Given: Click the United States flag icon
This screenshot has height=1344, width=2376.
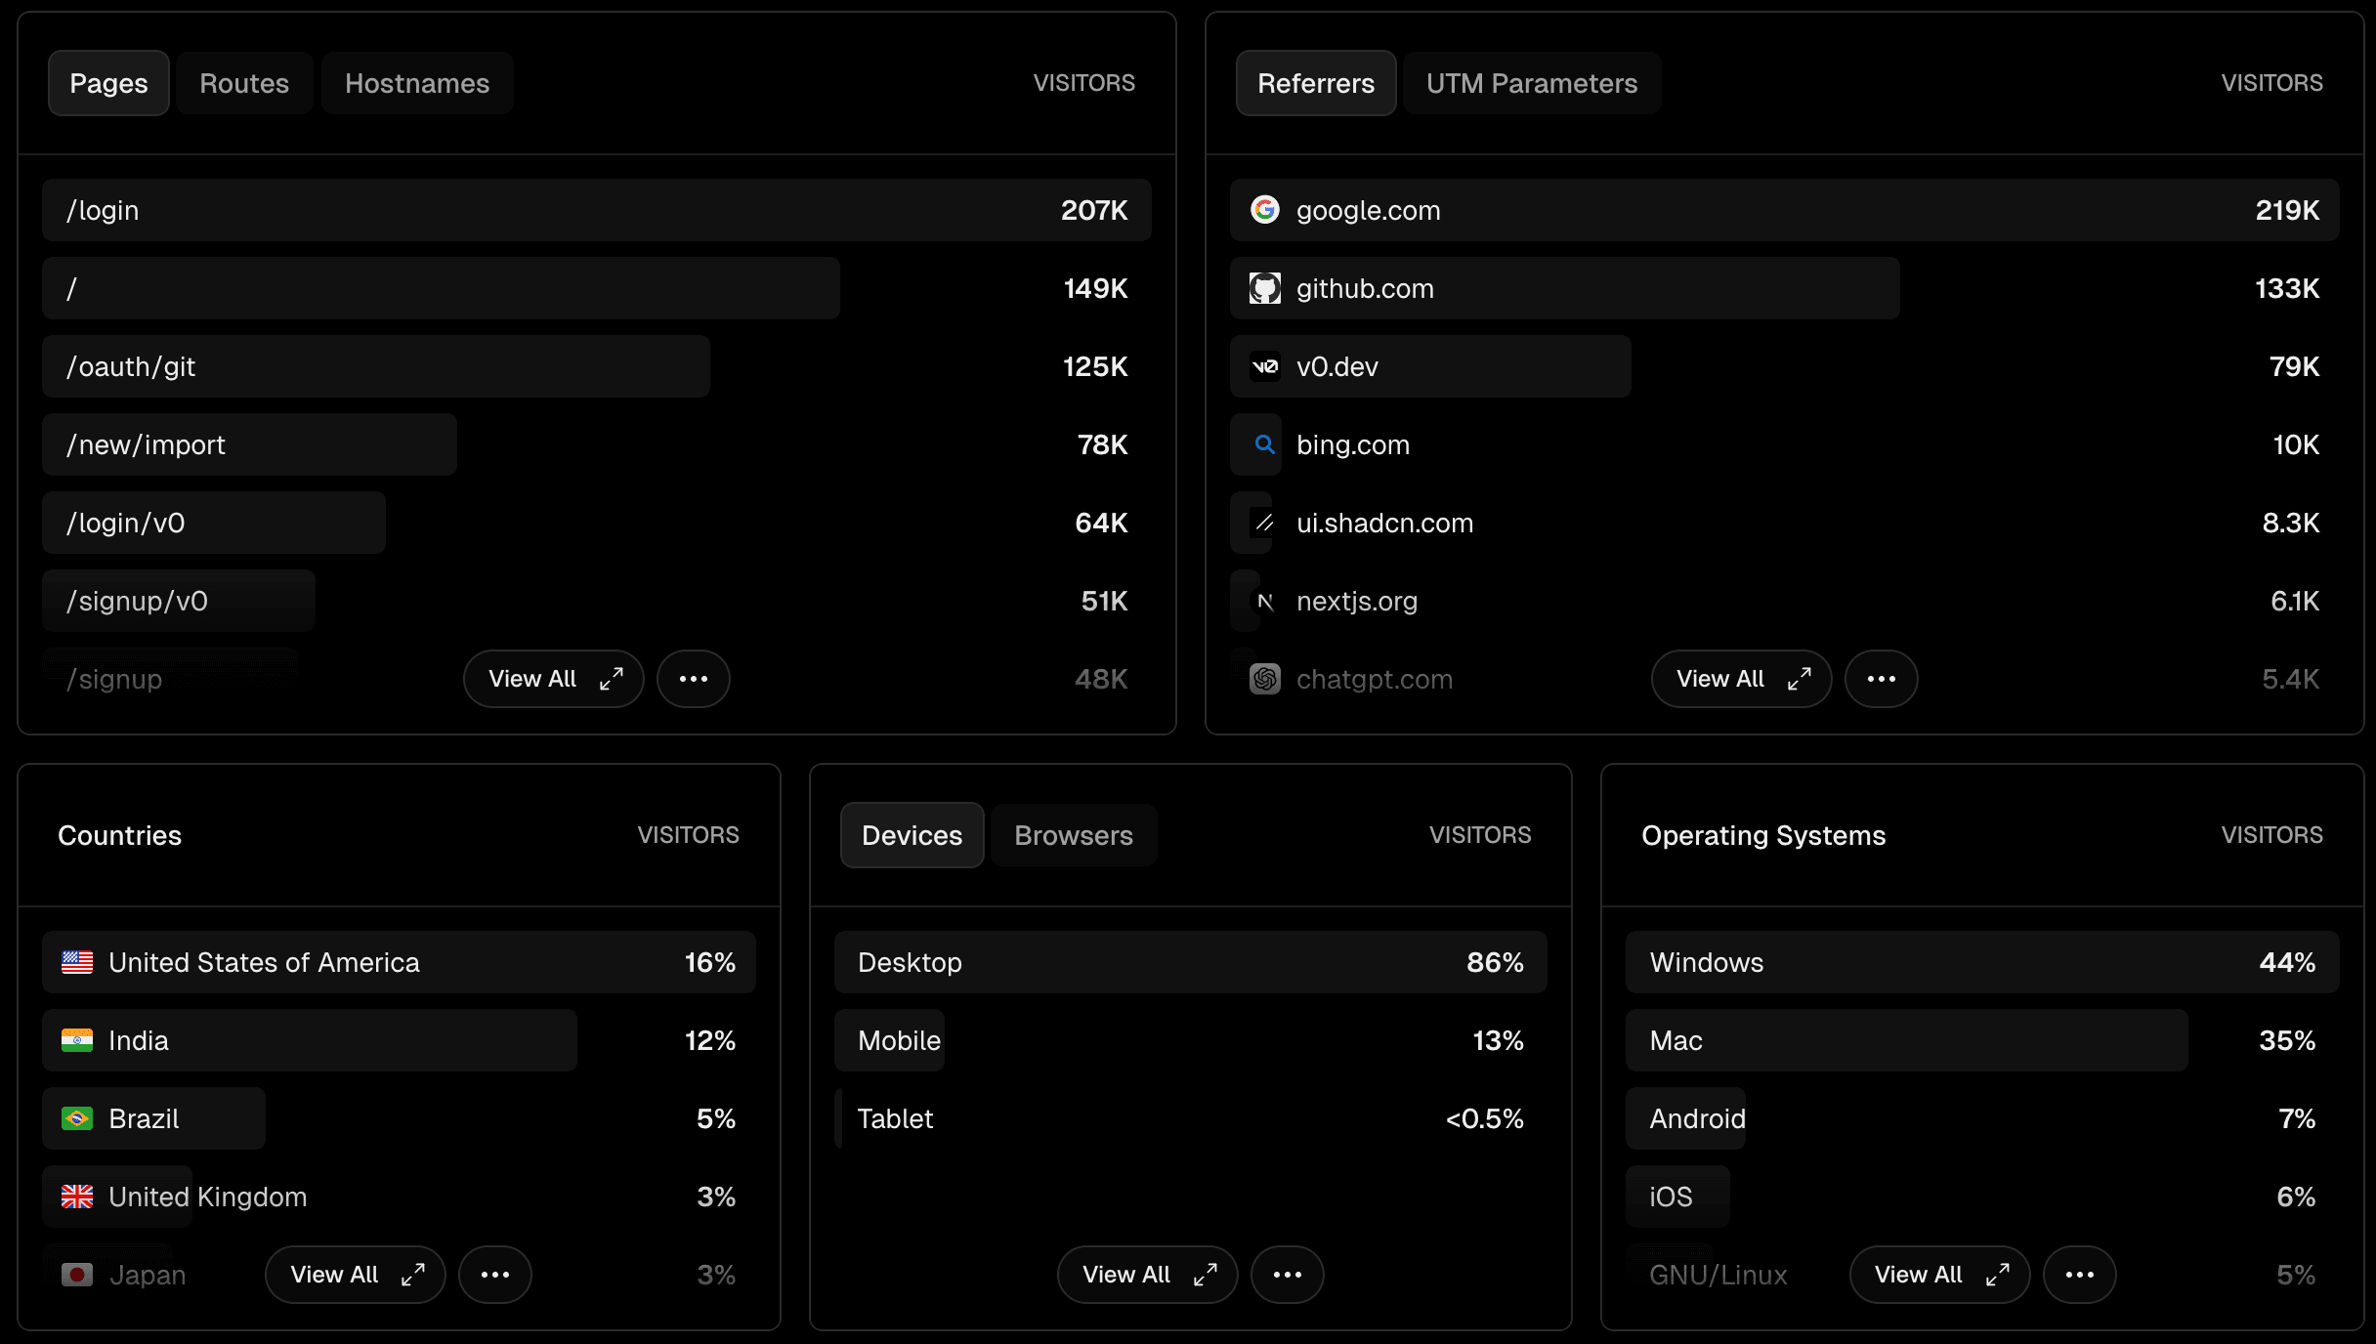Looking at the screenshot, I should (77, 962).
